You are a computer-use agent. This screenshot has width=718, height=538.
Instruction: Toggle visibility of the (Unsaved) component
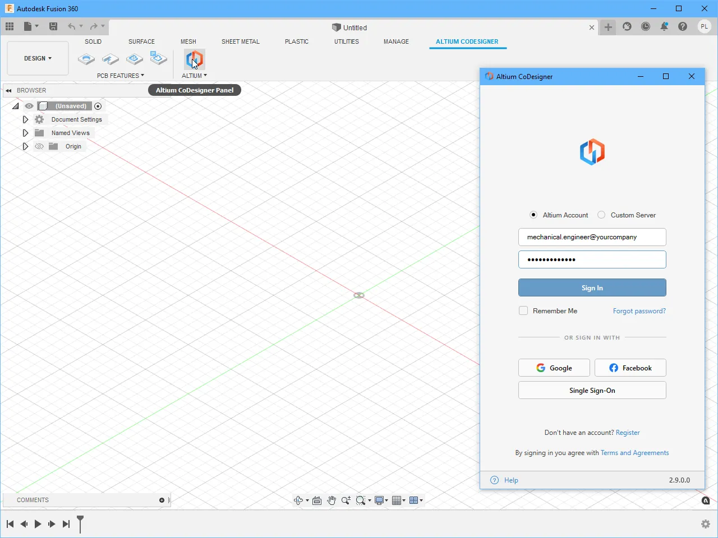click(x=29, y=106)
